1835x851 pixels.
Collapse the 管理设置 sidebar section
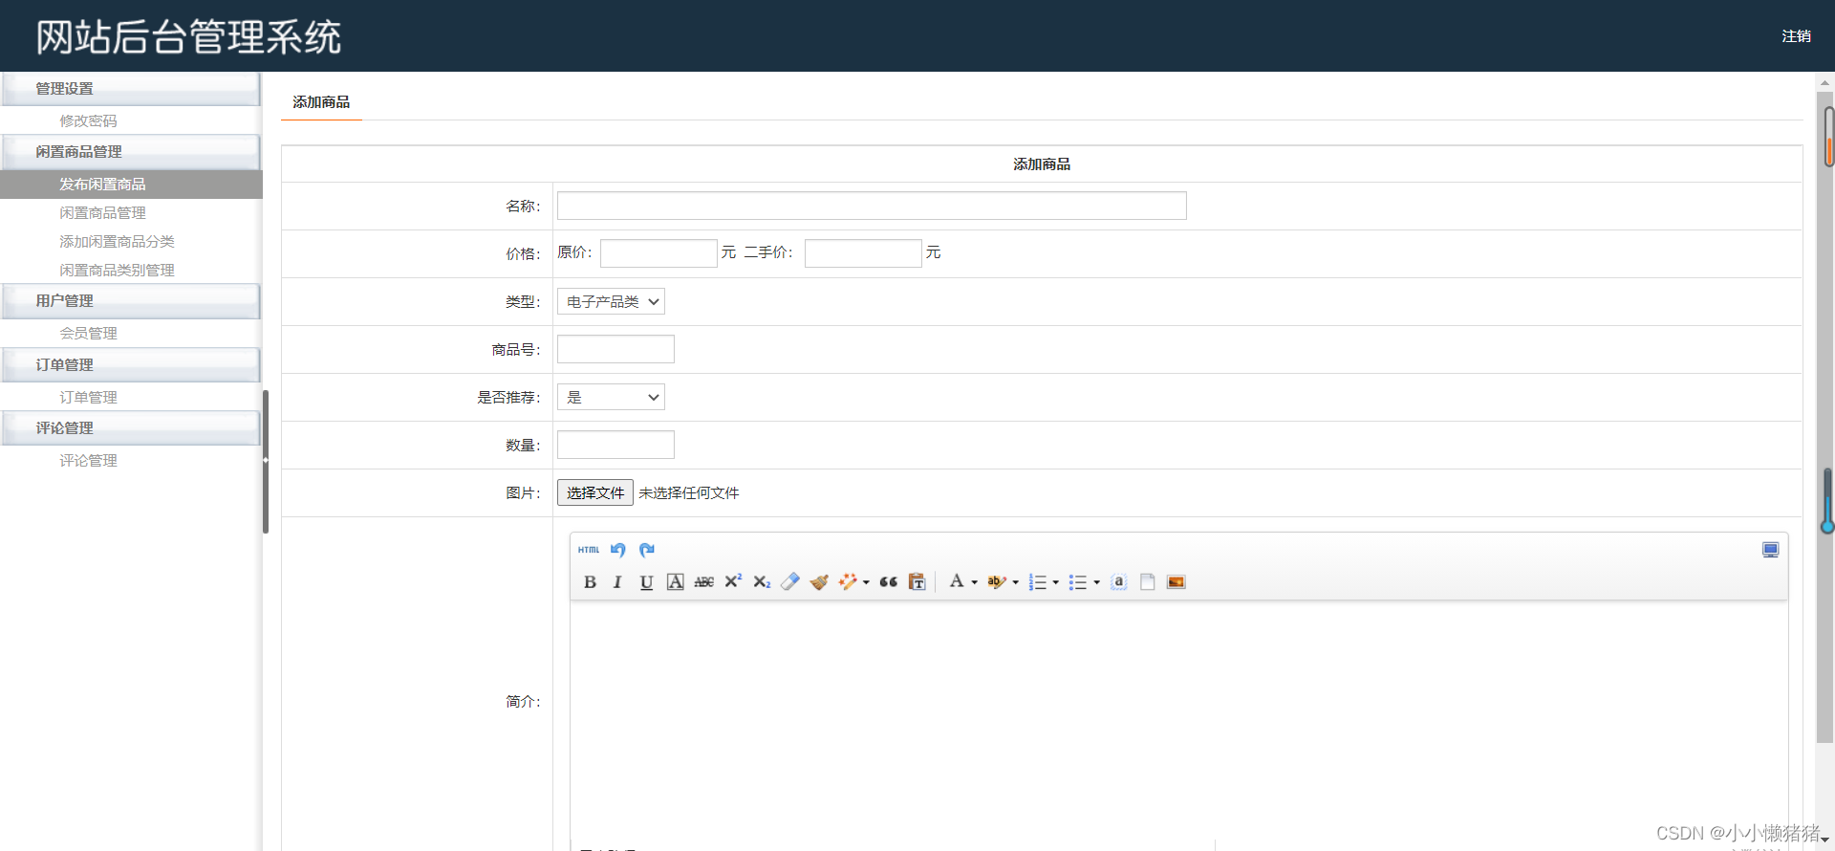(131, 89)
